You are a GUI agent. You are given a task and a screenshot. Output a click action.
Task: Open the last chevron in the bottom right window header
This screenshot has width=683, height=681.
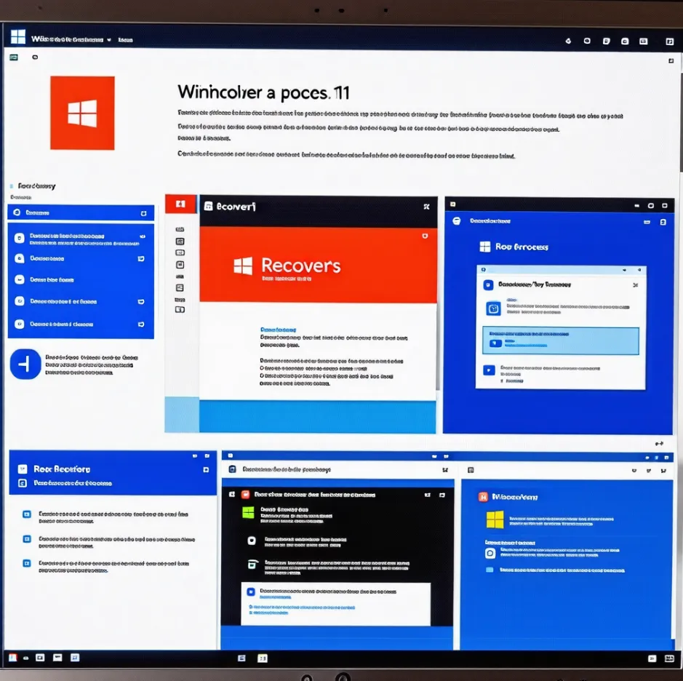[663, 471]
